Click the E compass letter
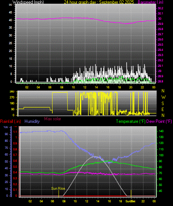 tap(163, 109)
